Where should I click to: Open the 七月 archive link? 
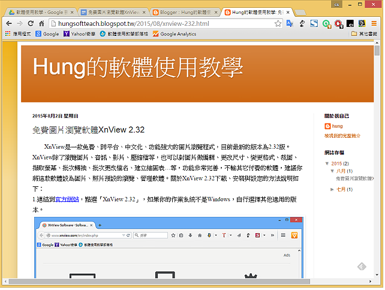[341, 189]
